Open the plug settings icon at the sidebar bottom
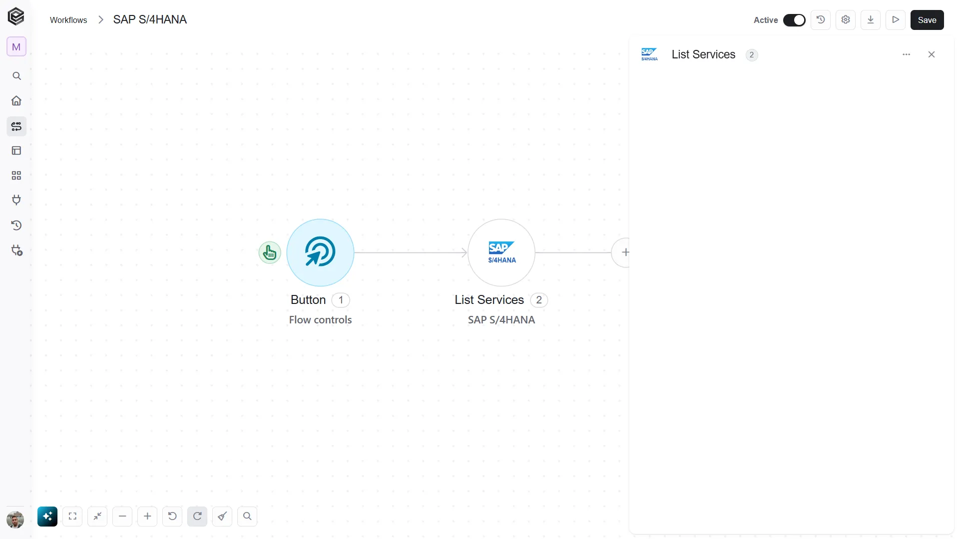Viewport: 959px width, 539px height. point(17,251)
